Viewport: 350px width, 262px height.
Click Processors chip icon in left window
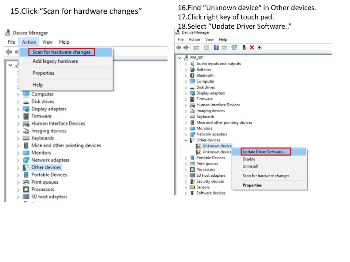26,189
